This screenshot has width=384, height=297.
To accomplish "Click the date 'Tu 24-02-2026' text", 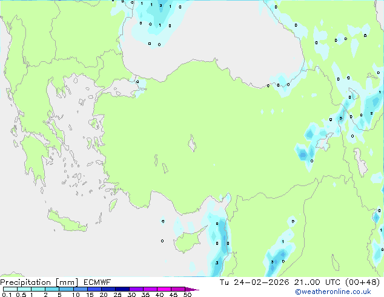I will (254, 282).
